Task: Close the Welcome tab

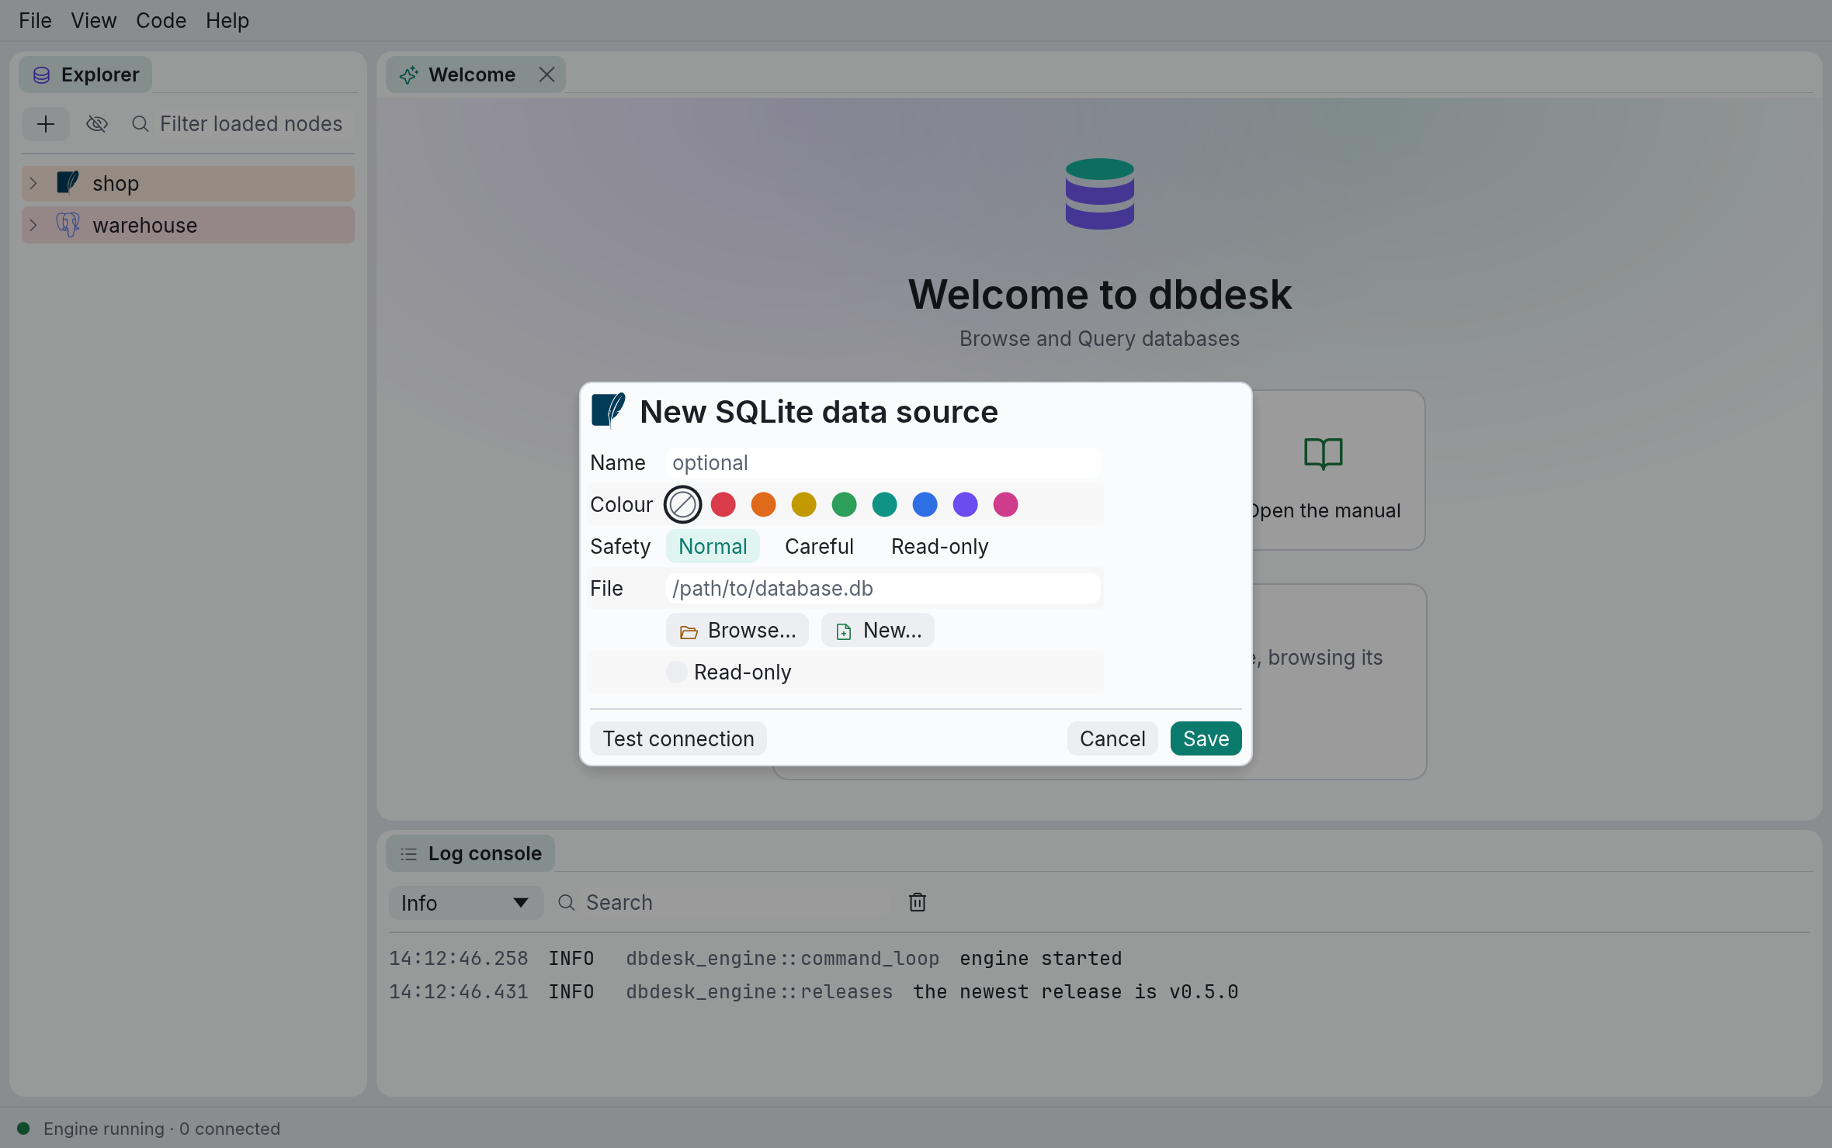Action: click(x=546, y=74)
